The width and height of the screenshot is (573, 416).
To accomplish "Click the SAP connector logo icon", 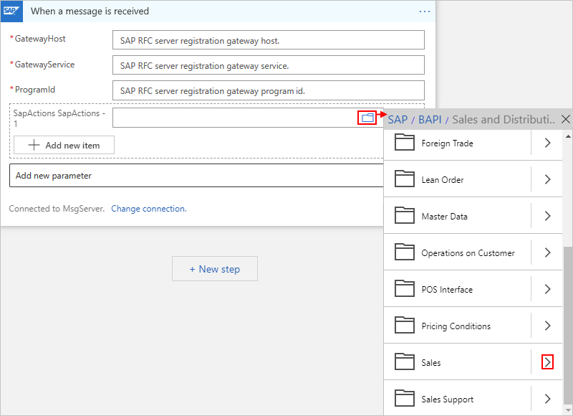I will coord(11,11).
